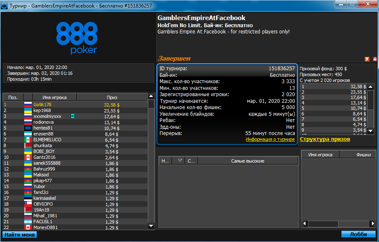Select the Gotik178 player row
The image size is (379, 242).
pyautogui.click(x=75, y=104)
